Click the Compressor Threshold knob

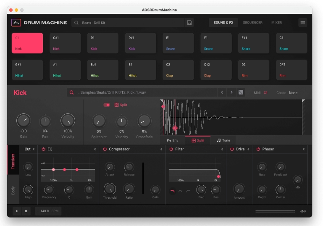click(x=110, y=189)
